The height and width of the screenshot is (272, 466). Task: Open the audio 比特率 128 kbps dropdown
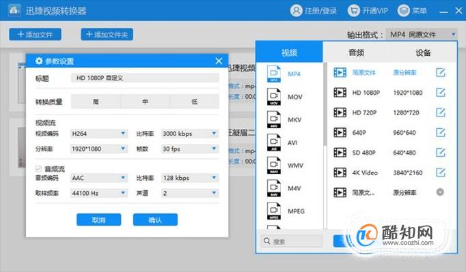pyautogui.click(x=190, y=178)
